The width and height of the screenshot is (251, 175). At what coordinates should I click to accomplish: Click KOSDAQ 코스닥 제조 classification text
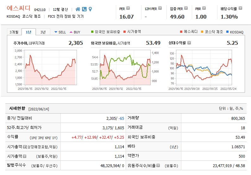click(24, 16)
